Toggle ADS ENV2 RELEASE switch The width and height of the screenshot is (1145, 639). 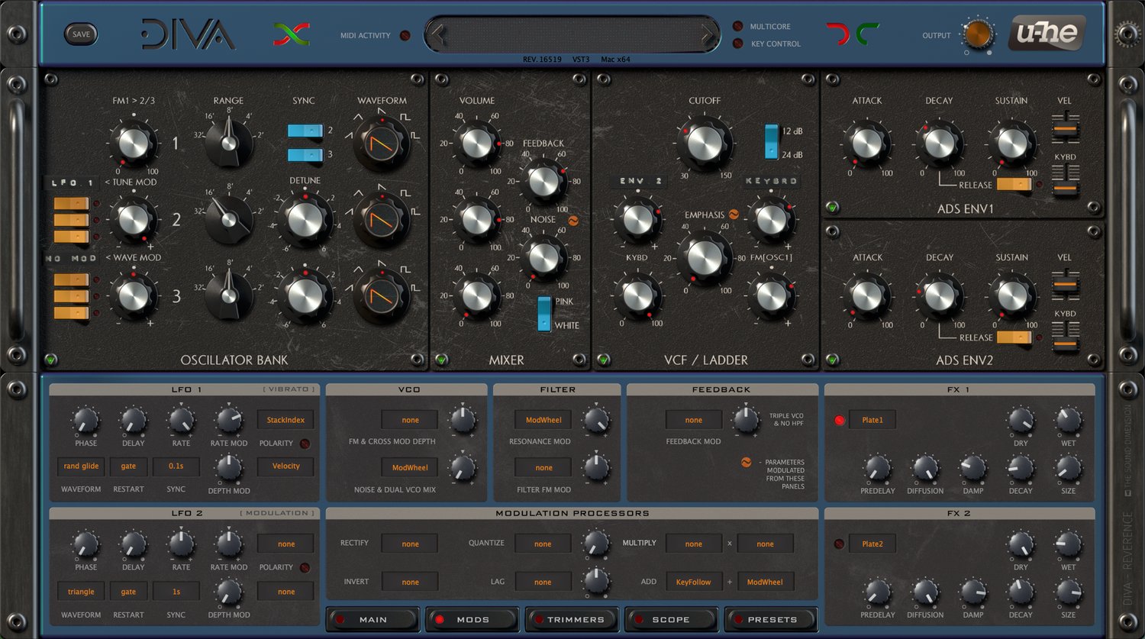(x=1014, y=337)
